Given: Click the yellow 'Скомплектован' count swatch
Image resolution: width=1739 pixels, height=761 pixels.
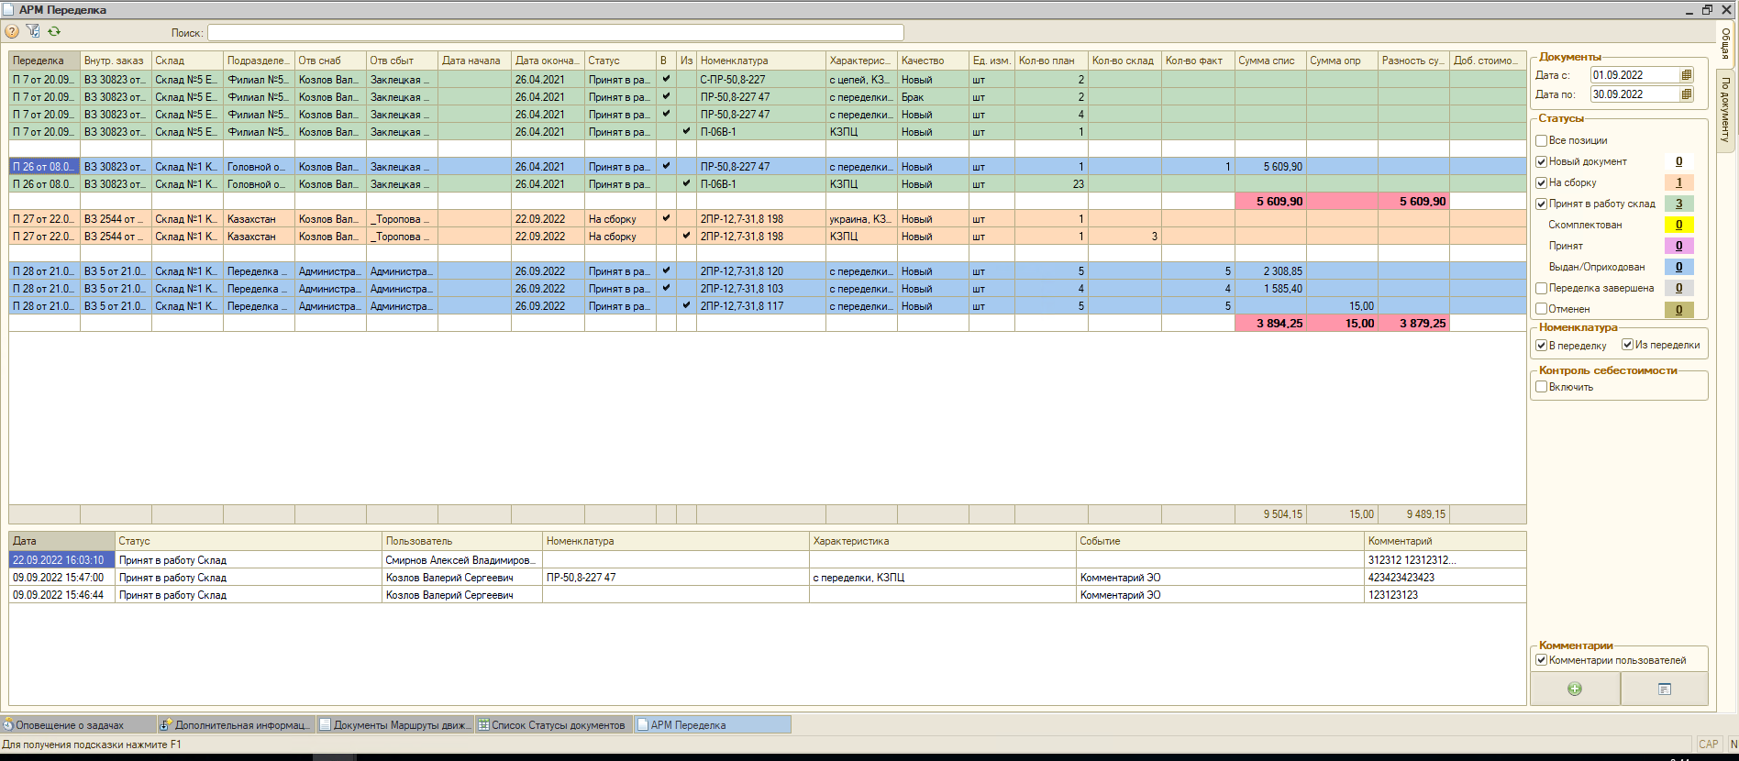Looking at the screenshot, I should (1679, 225).
